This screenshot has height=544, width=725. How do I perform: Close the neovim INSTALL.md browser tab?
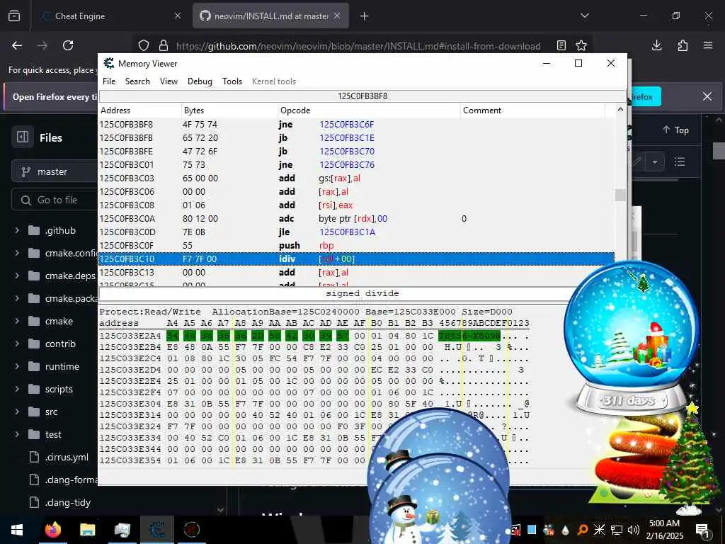(337, 16)
